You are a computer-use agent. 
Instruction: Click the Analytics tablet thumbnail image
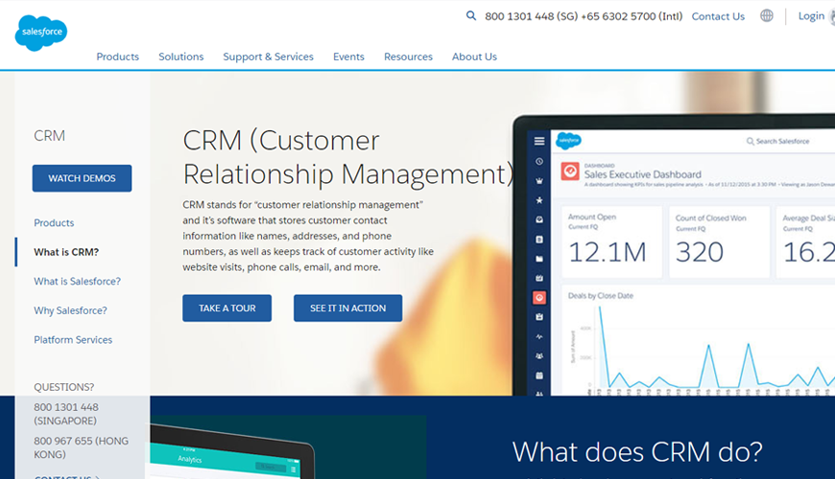[x=231, y=452]
